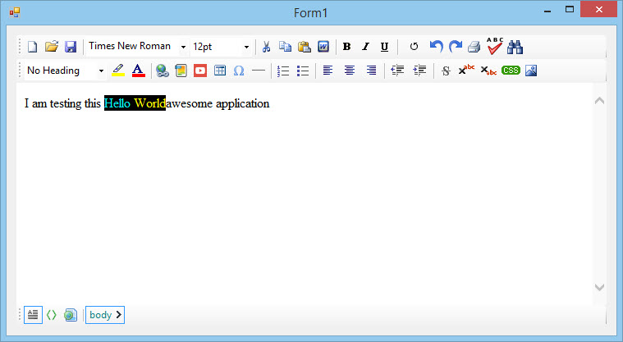623x342 pixels.
Task: Open Find with binoculars icon
Action: [515, 47]
